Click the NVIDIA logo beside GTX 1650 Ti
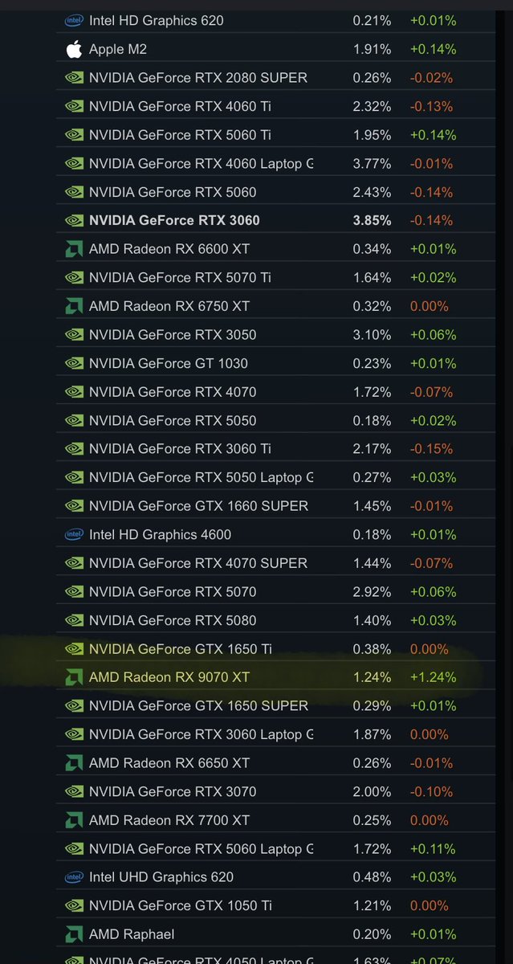The width and height of the screenshot is (513, 964). pyautogui.click(x=74, y=649)
